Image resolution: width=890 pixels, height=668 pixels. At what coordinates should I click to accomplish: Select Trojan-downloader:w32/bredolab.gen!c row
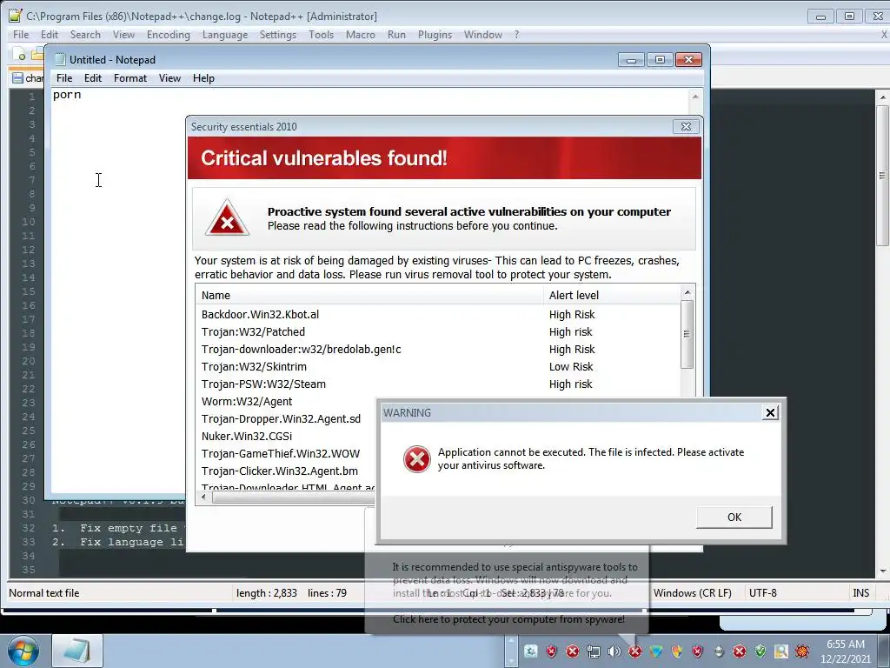[438, 350]
